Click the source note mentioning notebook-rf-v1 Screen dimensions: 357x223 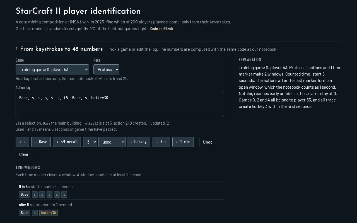tap(72, 78)
